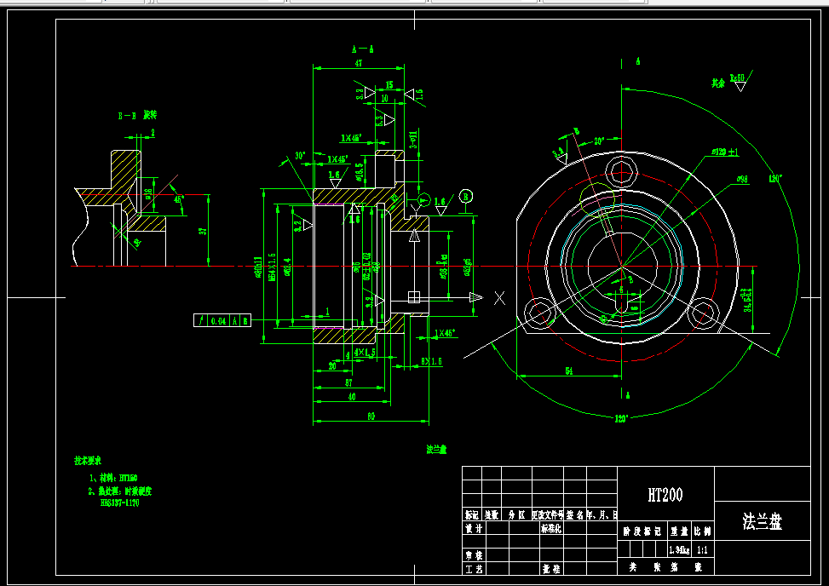Image resolution: width=829 pixels, height=586 pixels.
Task: Select the HBS137-1170 hardness text
Action: (119, 503)
